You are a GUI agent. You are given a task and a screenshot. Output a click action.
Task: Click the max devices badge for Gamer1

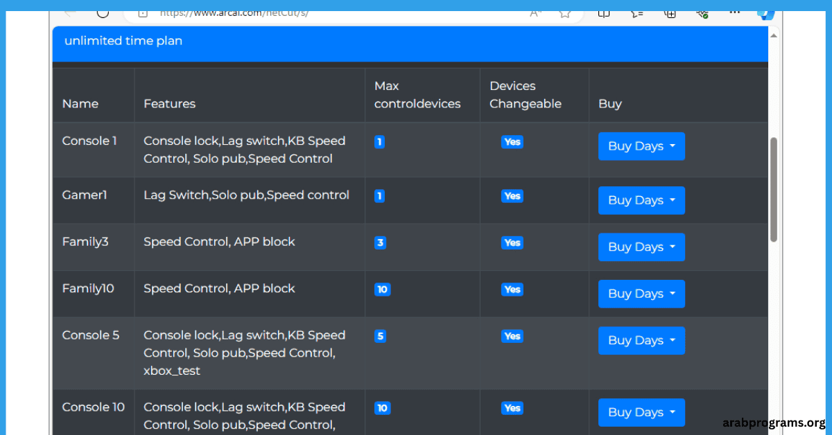[379, 196]
